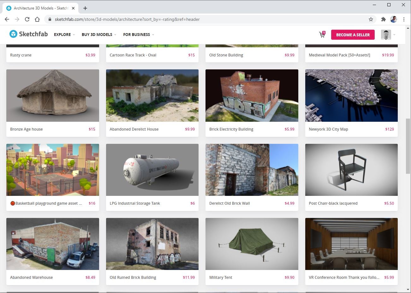Click the $3.99 price on Rusty crane
411x293 pixels.
(x=90, y=55)
